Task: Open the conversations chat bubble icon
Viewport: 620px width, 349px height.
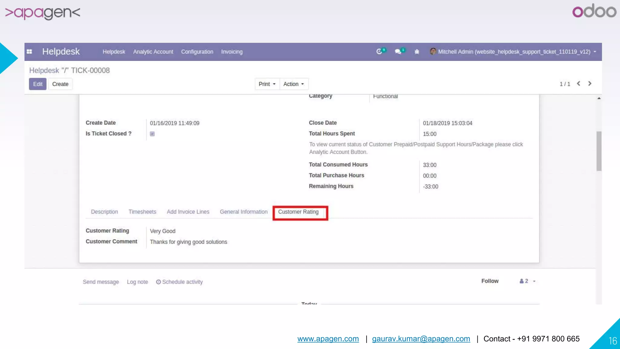Action: tap(398, 52)
